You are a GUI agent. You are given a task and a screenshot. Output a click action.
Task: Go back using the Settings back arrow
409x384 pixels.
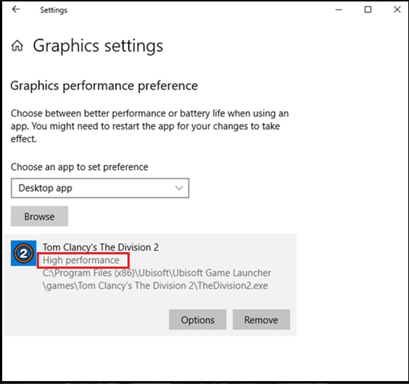click(x=16, y=9)
